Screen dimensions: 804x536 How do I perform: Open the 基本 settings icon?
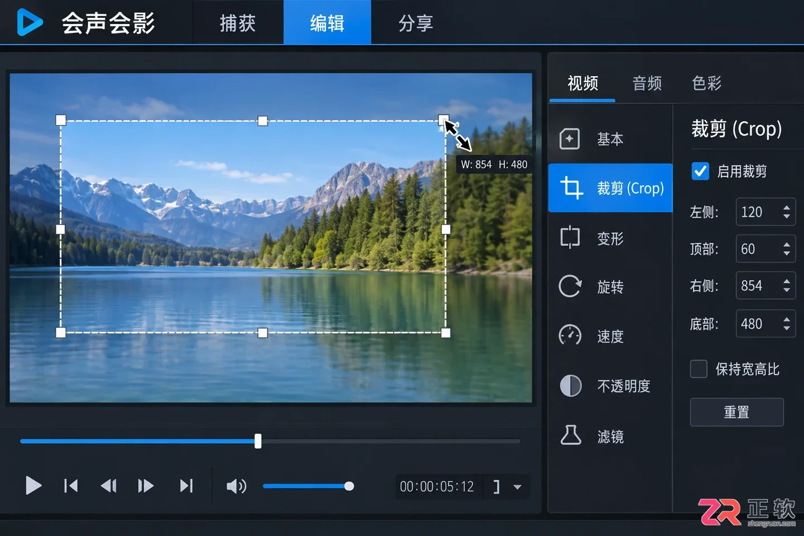[569, 138]
